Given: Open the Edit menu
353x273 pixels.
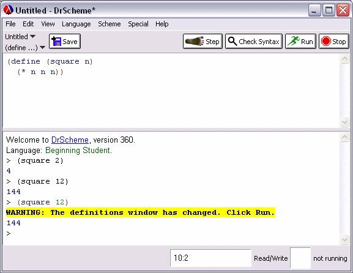Looking at the screenshot, I should 28,24.
